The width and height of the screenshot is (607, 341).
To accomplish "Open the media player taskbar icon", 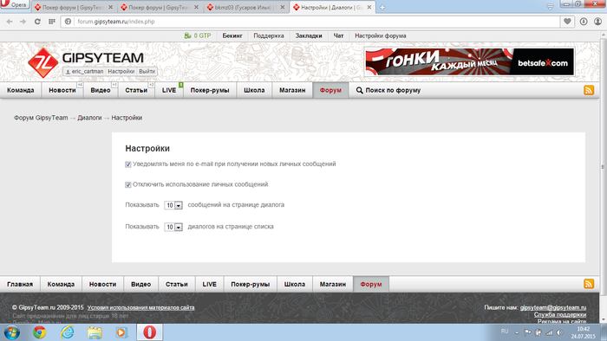I will (121, 332).
